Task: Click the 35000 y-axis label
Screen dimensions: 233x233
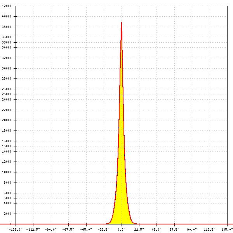Action: tap(7, 42)
